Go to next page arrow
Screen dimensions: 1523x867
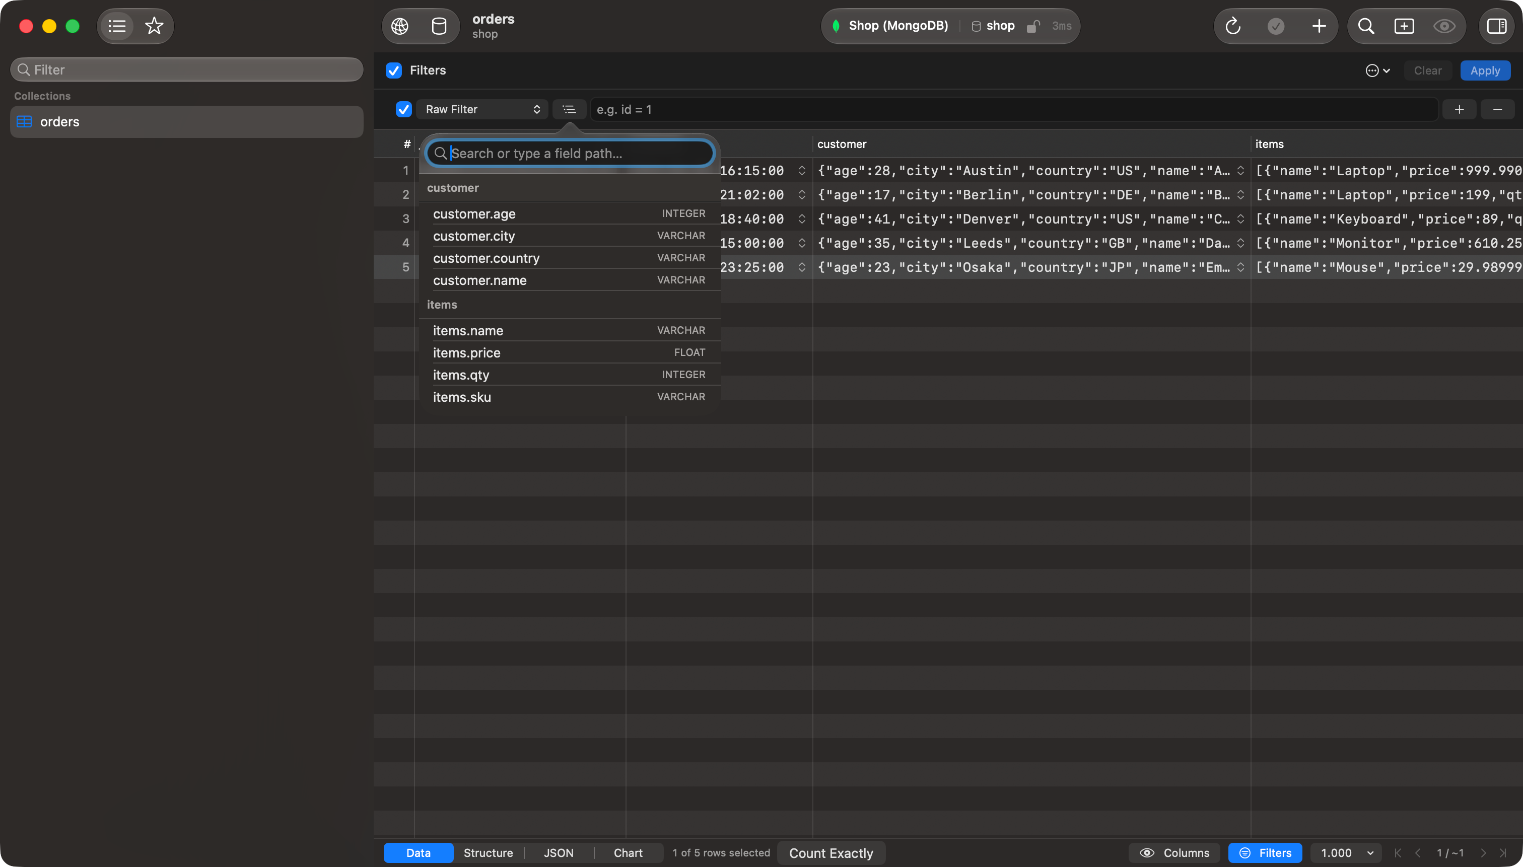[x=1483, y=853]
